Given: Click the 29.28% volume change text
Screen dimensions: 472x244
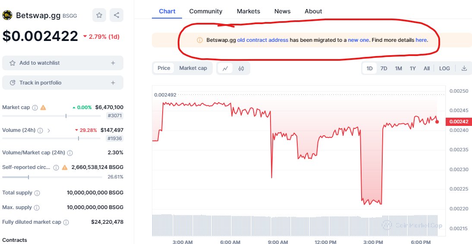Looking at the screenshot, I should pyautogui.click(x=86, y=130).
